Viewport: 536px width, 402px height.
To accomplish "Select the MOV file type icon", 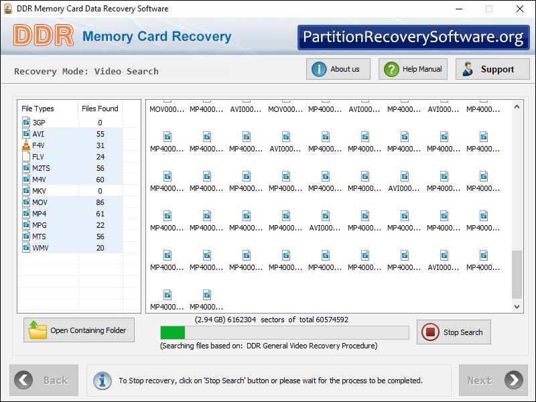I will coord(25,202).
